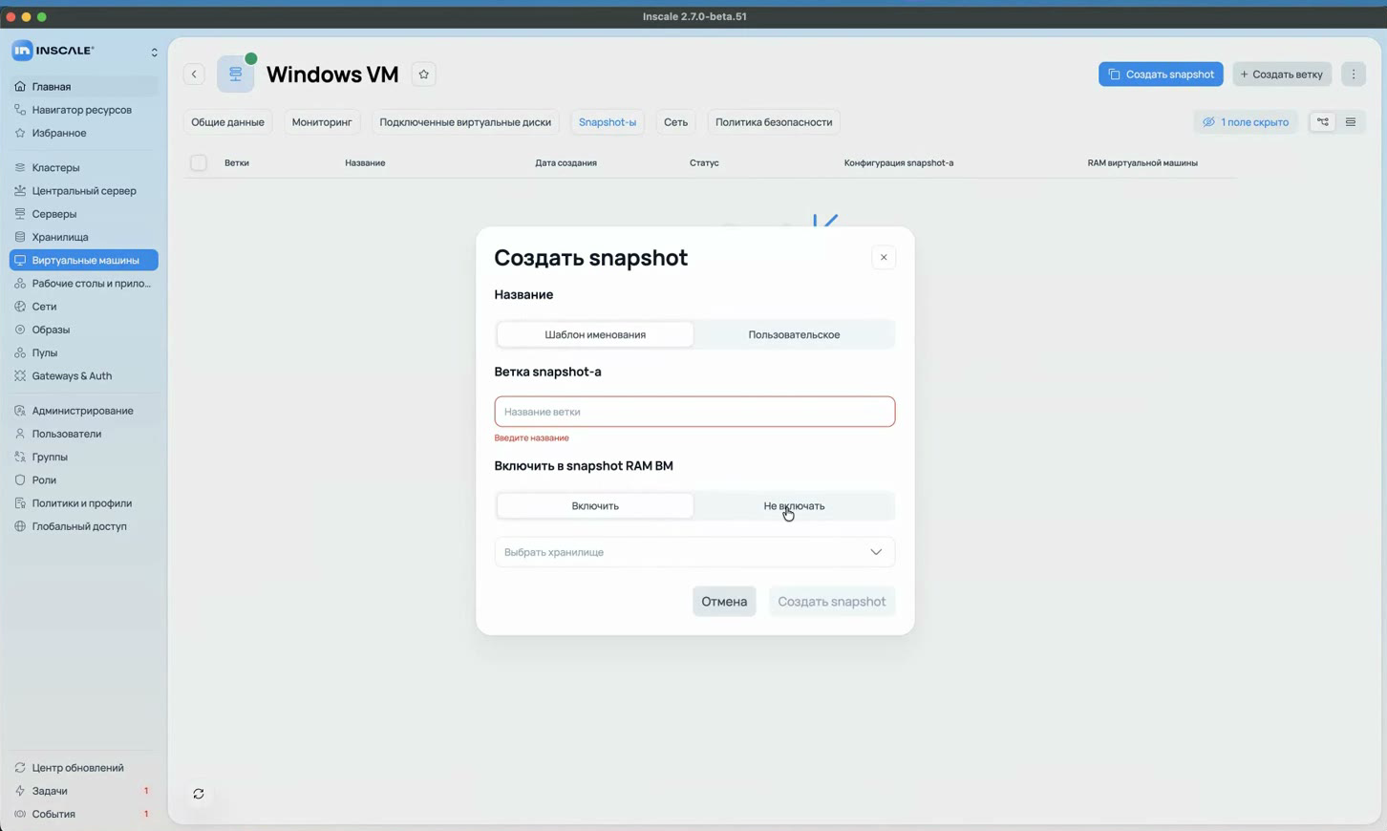Click the back arrow beside Windows VM

[194, 75]
